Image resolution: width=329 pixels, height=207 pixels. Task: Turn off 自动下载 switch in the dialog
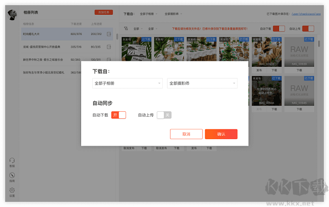118,115
